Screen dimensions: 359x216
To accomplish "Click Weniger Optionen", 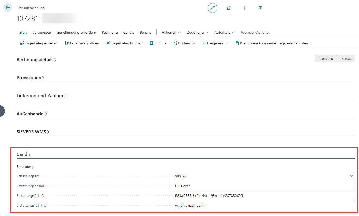I will (x=256, y=32).
